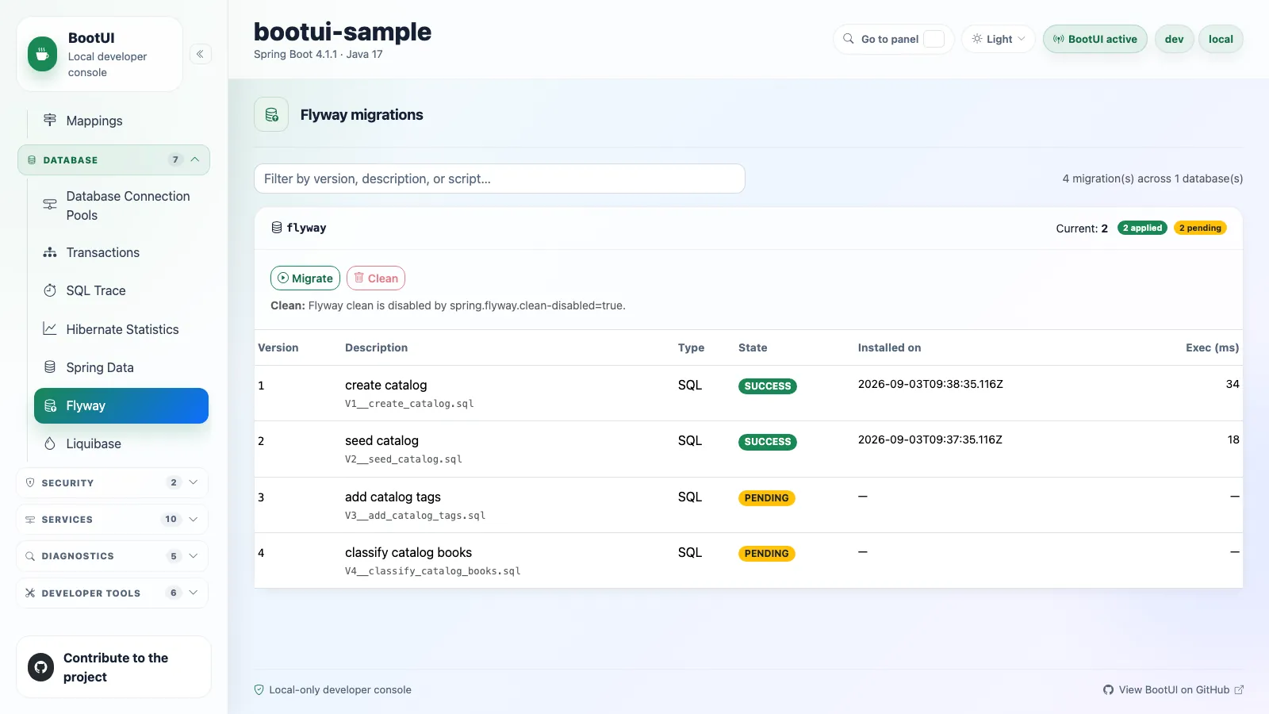
Task: Go to the Transactions panel
Action: point(121,252)
